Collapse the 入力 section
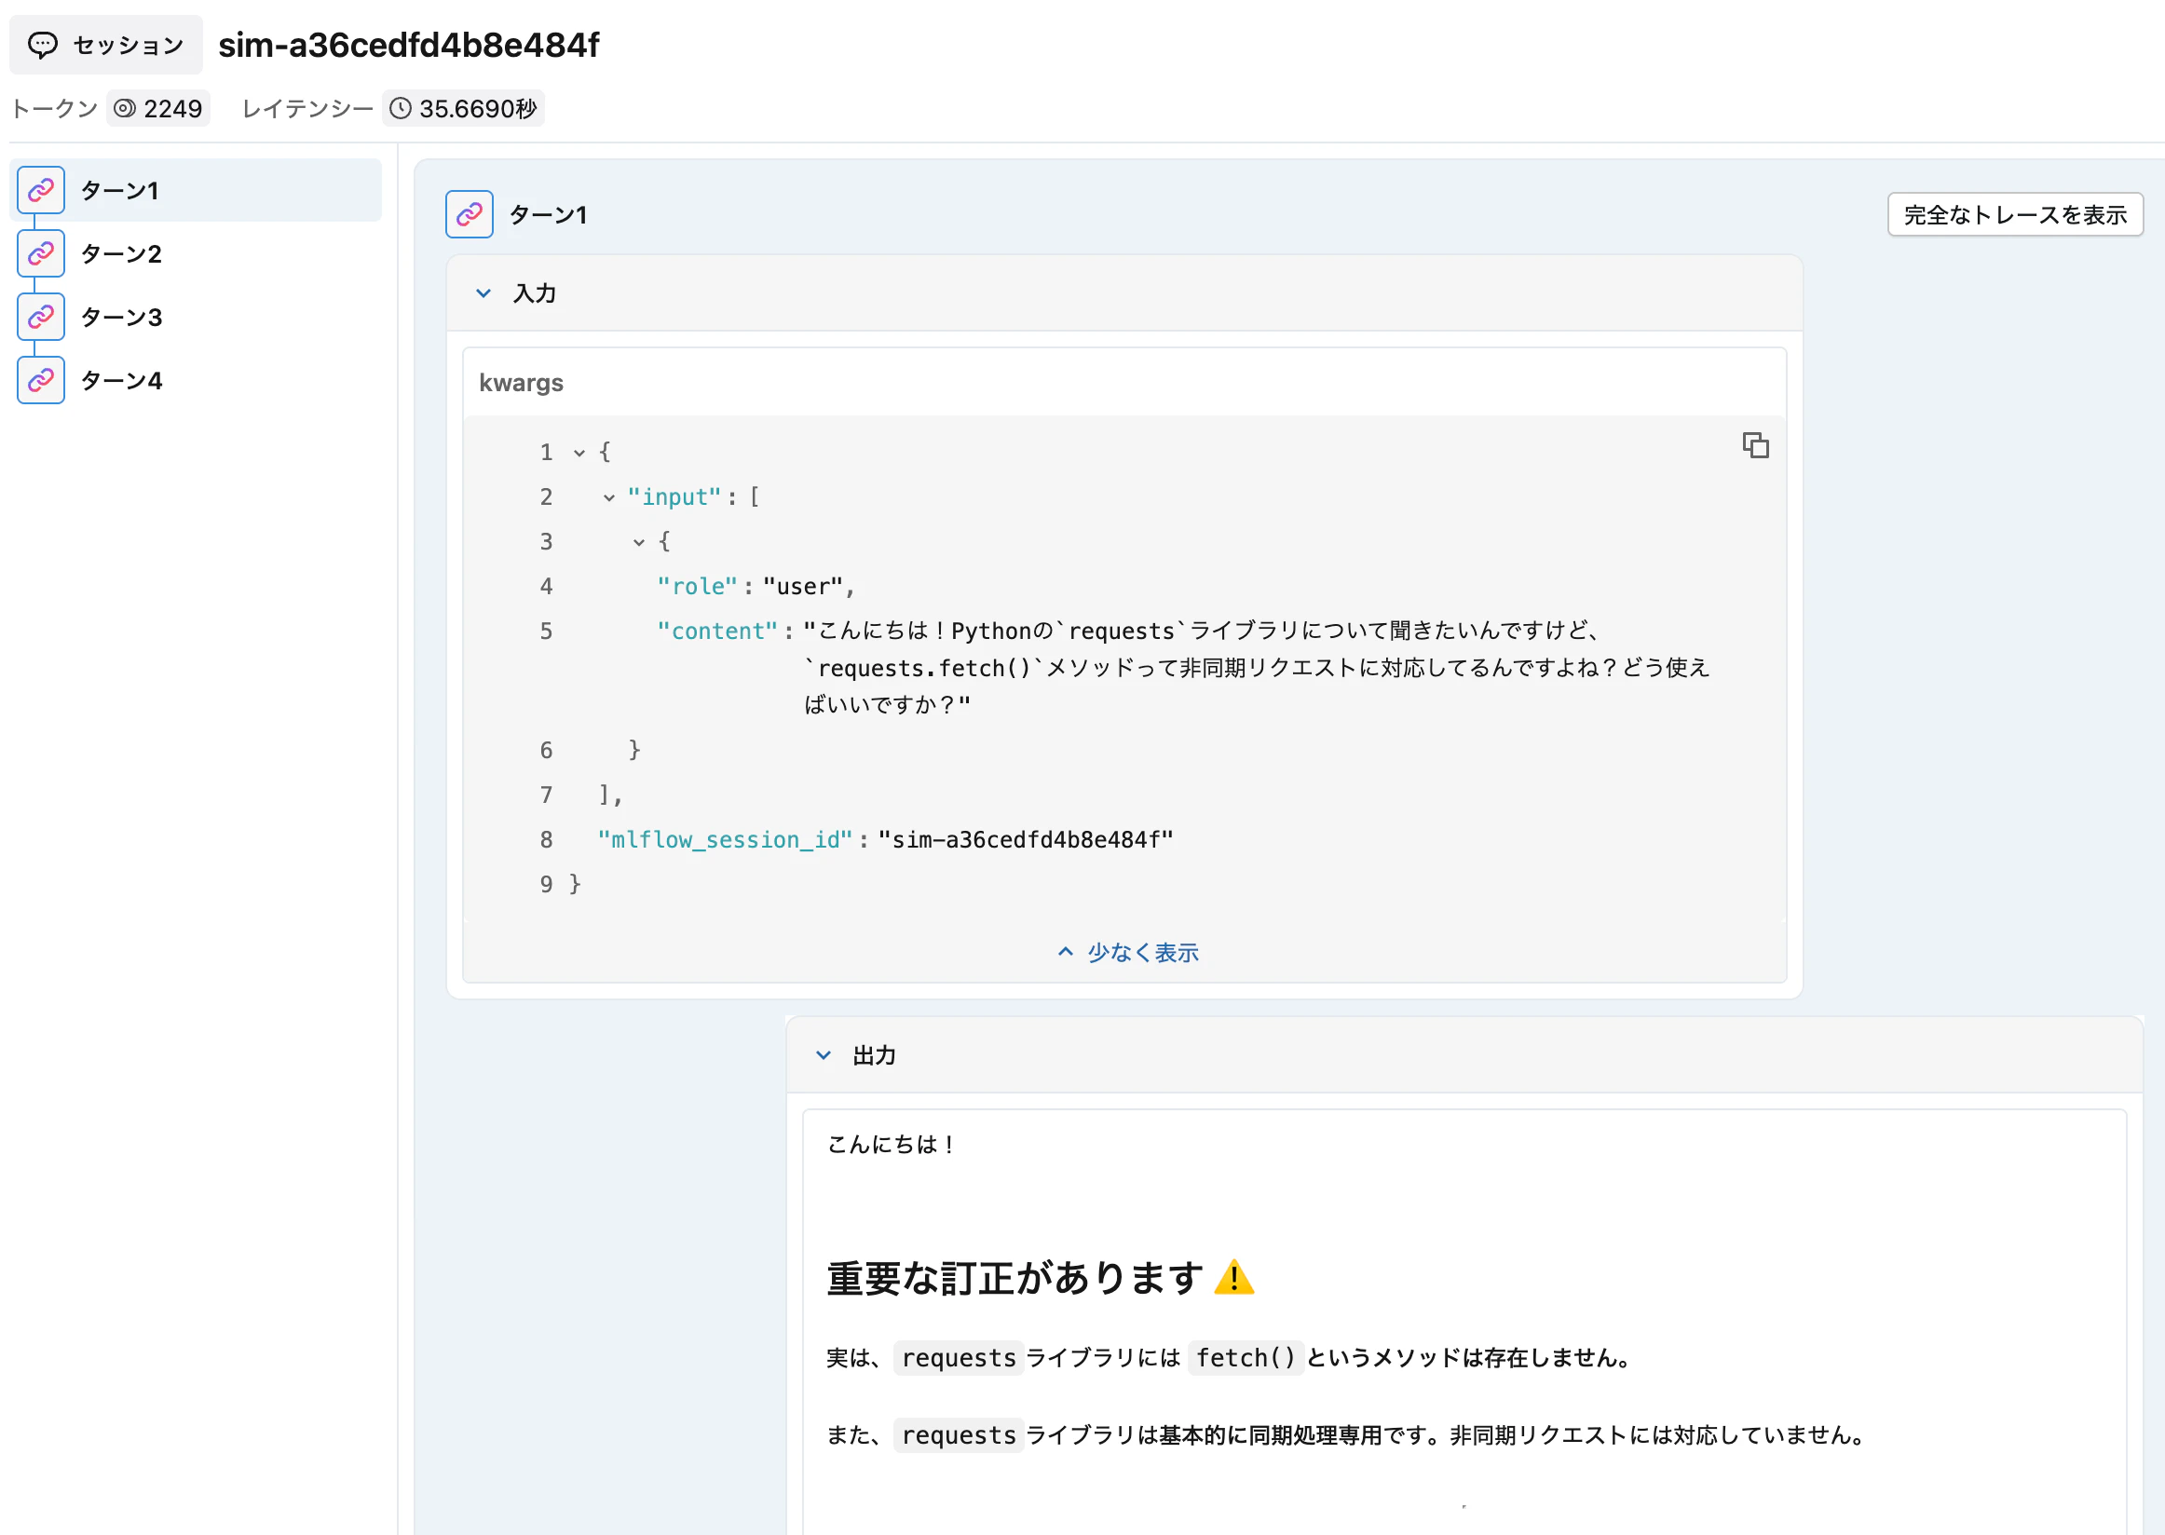 [484, 293]
